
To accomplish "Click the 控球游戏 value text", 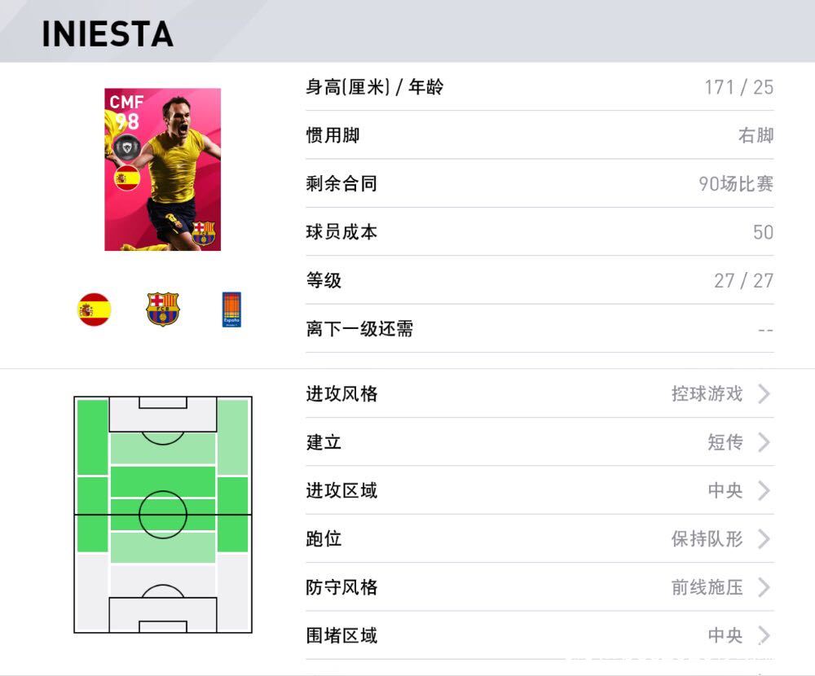I will tap(707, 394).
